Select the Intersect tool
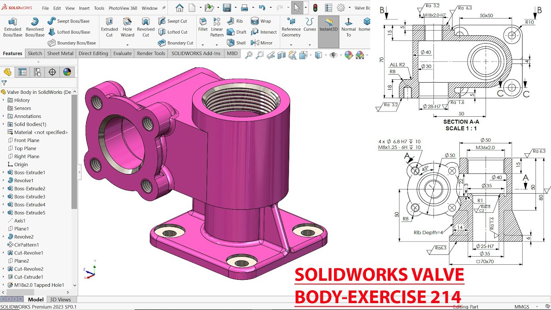The height and width of the screenshot is (310, 551). click(x=263, y=32)
